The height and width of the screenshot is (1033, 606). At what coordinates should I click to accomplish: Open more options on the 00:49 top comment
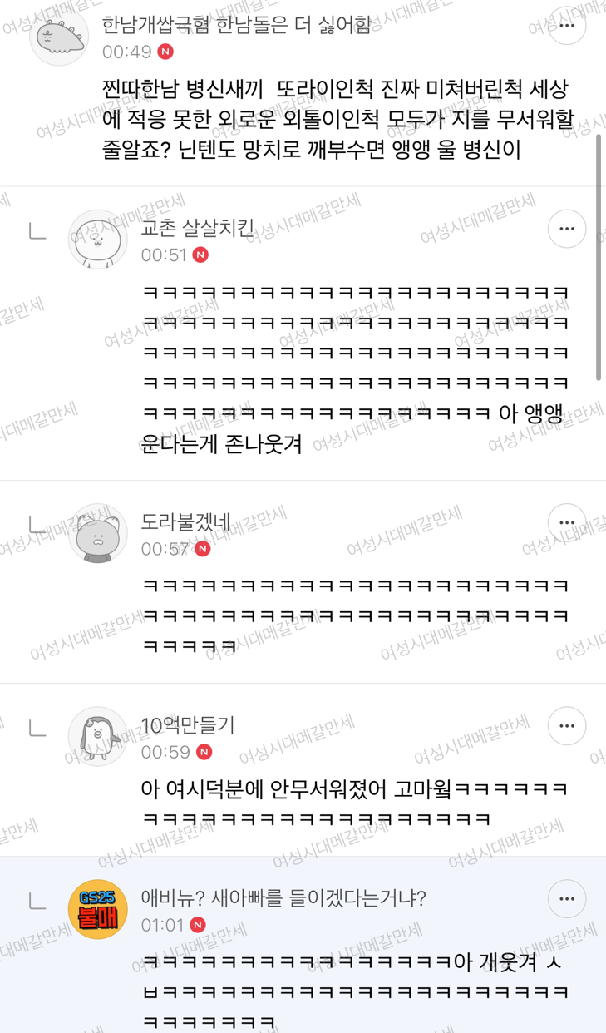[x=567, y=26]
